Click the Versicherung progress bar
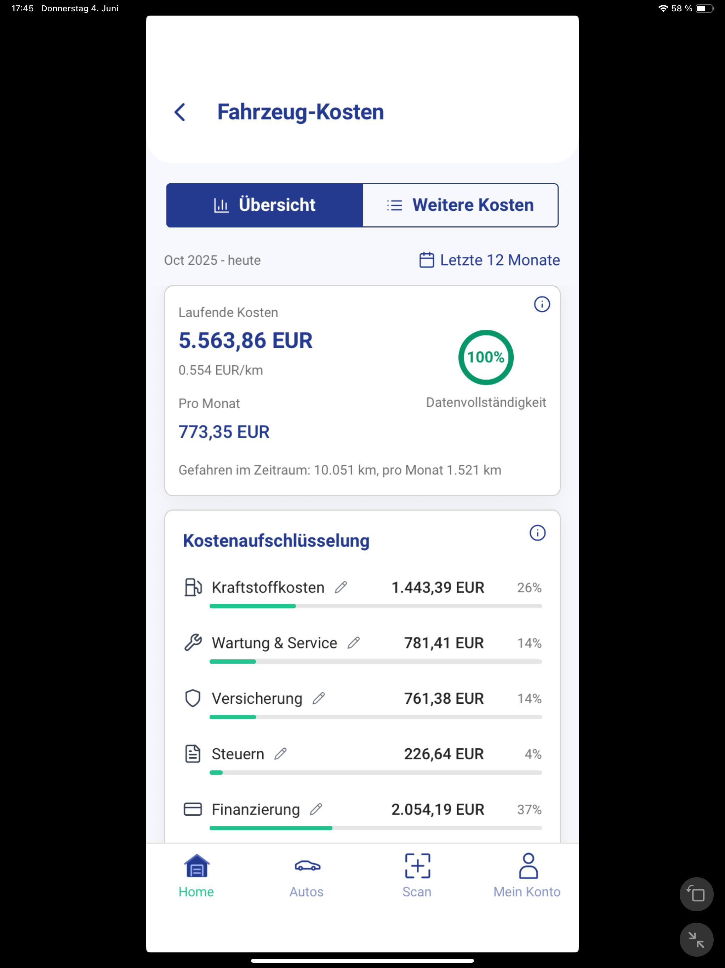The width and height of the screenshot is (725, 968). pyautogui.click(x=376, y=717)
